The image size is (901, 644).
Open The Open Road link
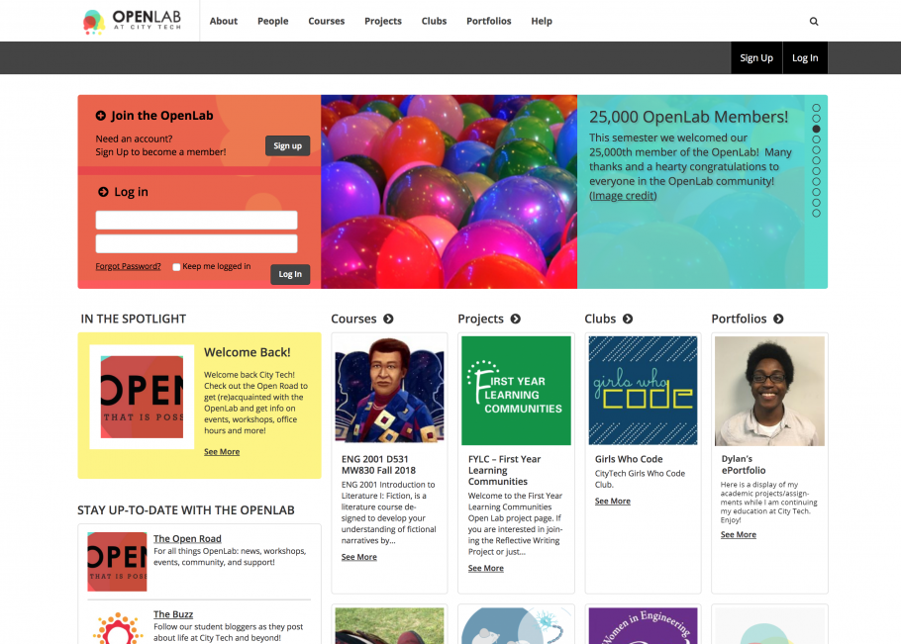coord(187,538)
